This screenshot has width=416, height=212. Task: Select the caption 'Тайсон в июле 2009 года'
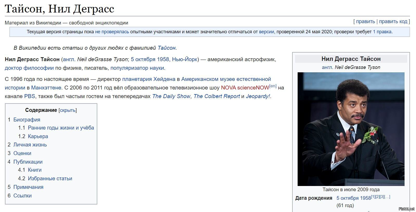pyautogui.click(x=351, y=190)
